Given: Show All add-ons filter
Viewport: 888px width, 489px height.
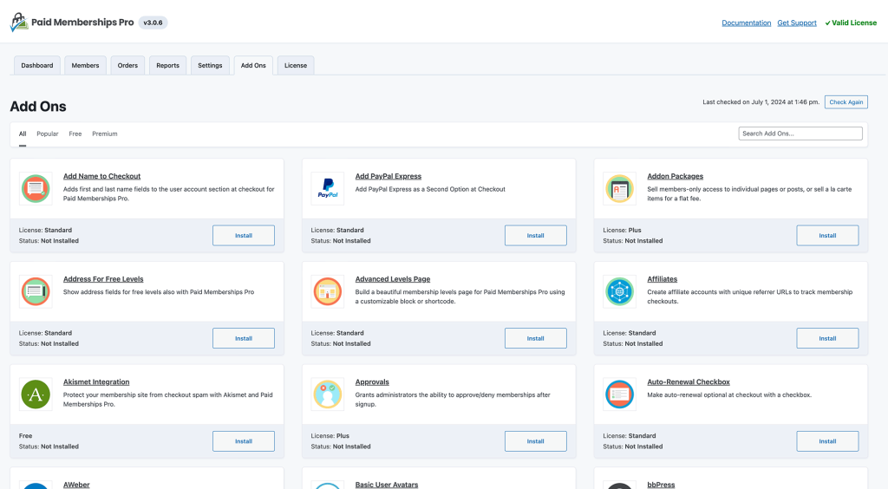Looking at the screenshot, I should [23, 134].
